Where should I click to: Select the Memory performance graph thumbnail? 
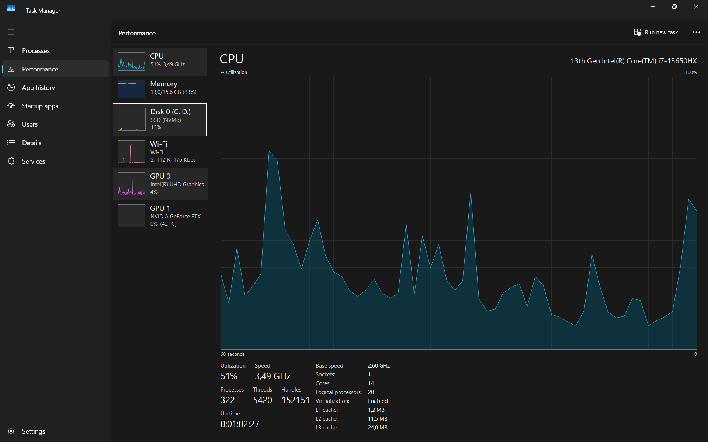131,89
